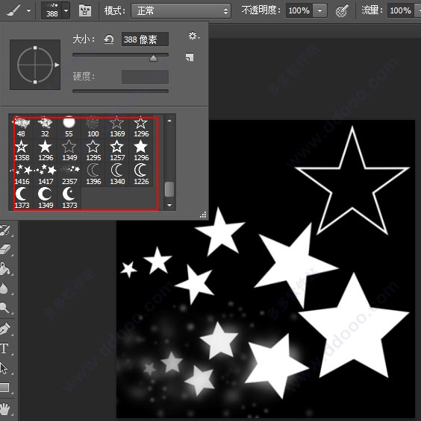Open brush preset panel gear menu

pyautogui.click(x=193, y=36)
